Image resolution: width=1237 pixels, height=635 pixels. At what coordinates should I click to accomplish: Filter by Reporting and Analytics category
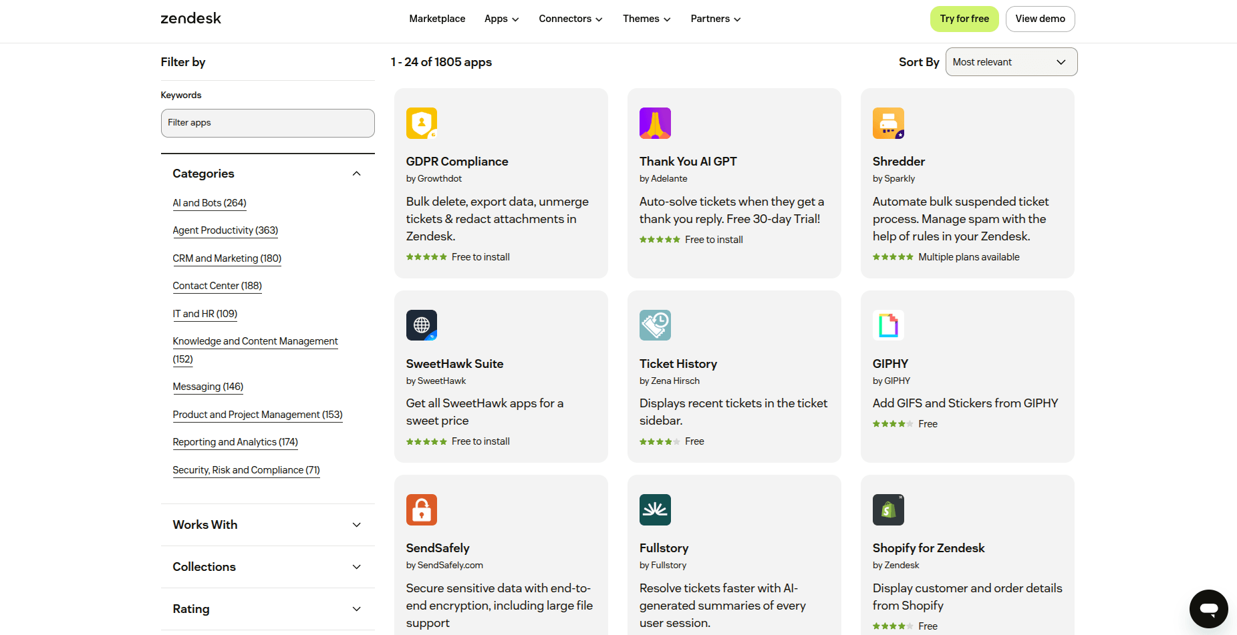coord(235,442)
